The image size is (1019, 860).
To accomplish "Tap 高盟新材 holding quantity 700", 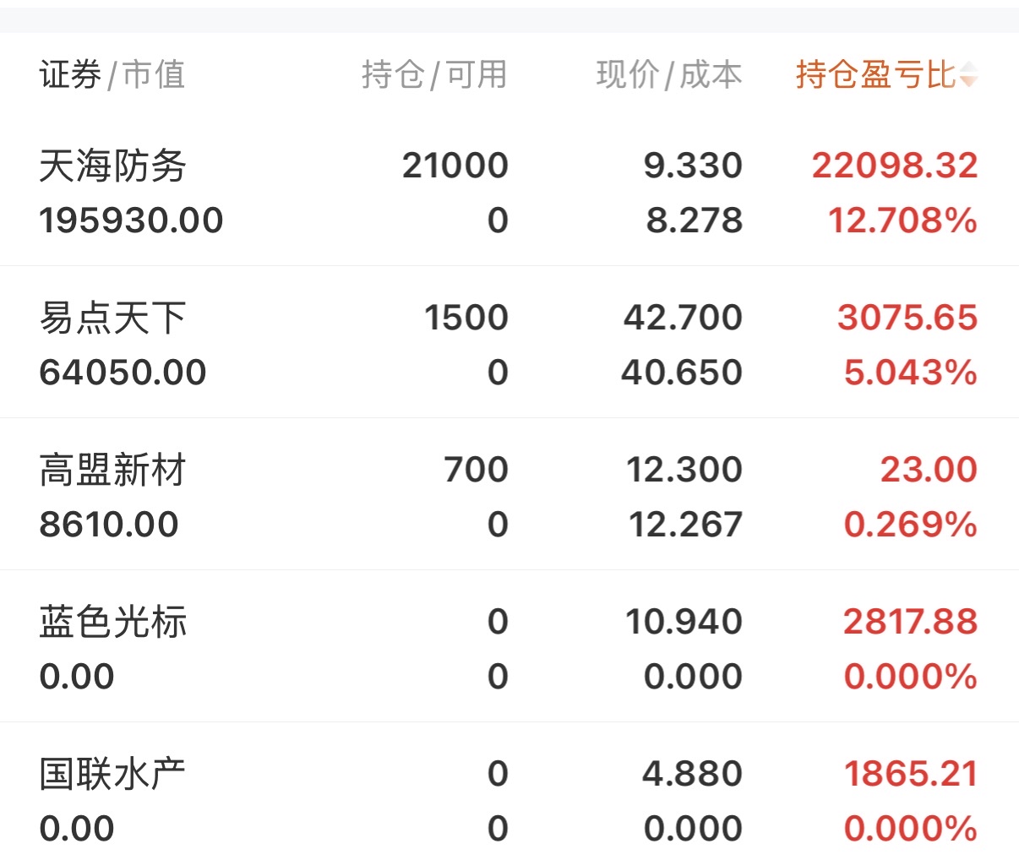I will 476,470.
